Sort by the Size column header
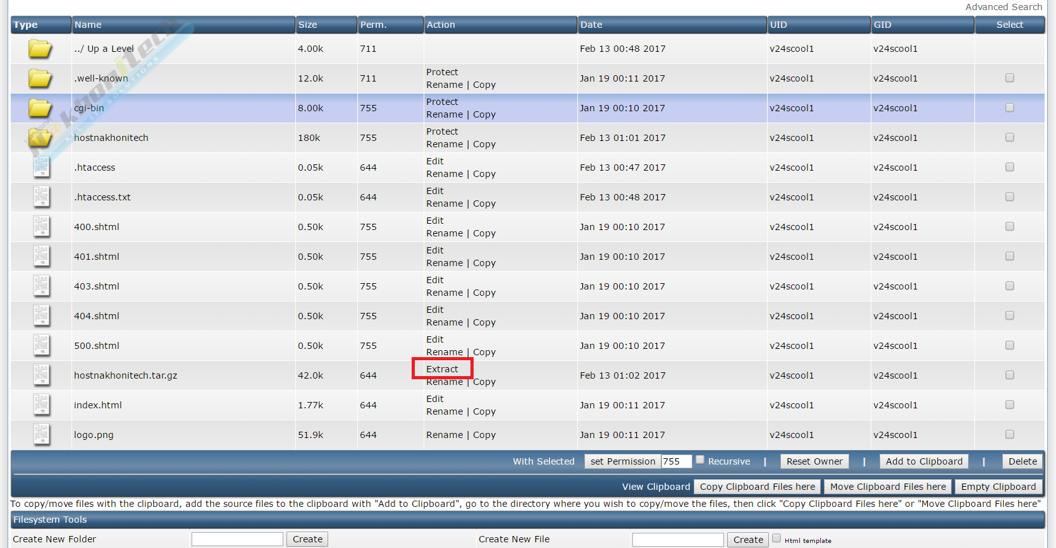This screenshot has height=548, width=1056. 308,25
